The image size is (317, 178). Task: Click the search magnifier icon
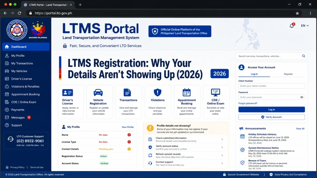[x=303, y=56]
